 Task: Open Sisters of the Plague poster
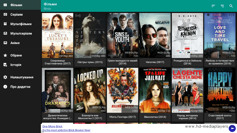(x=90, y=35)
